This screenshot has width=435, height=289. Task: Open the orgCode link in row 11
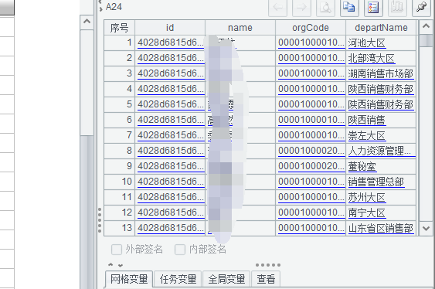311,197
